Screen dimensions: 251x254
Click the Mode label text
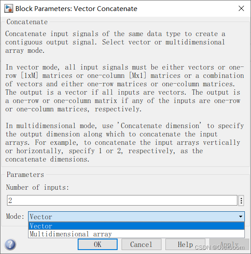coord(15,217)
